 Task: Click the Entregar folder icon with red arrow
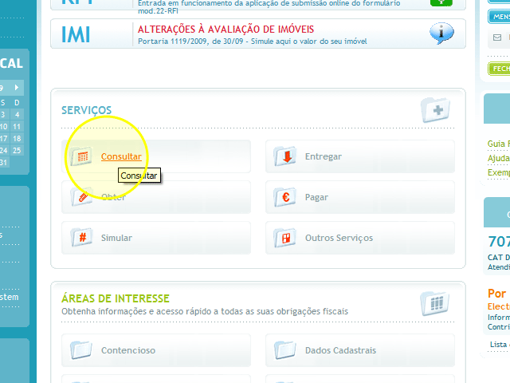(x=285, y=156)
